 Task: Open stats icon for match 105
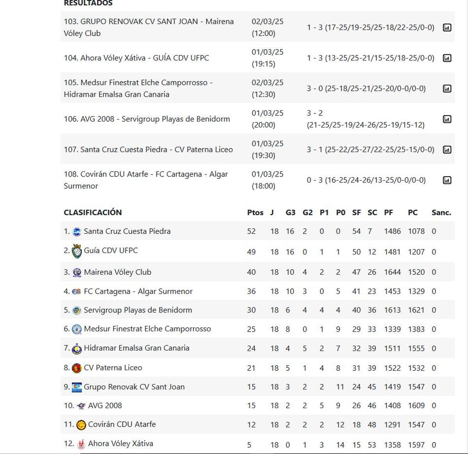[x=447, y=89]
